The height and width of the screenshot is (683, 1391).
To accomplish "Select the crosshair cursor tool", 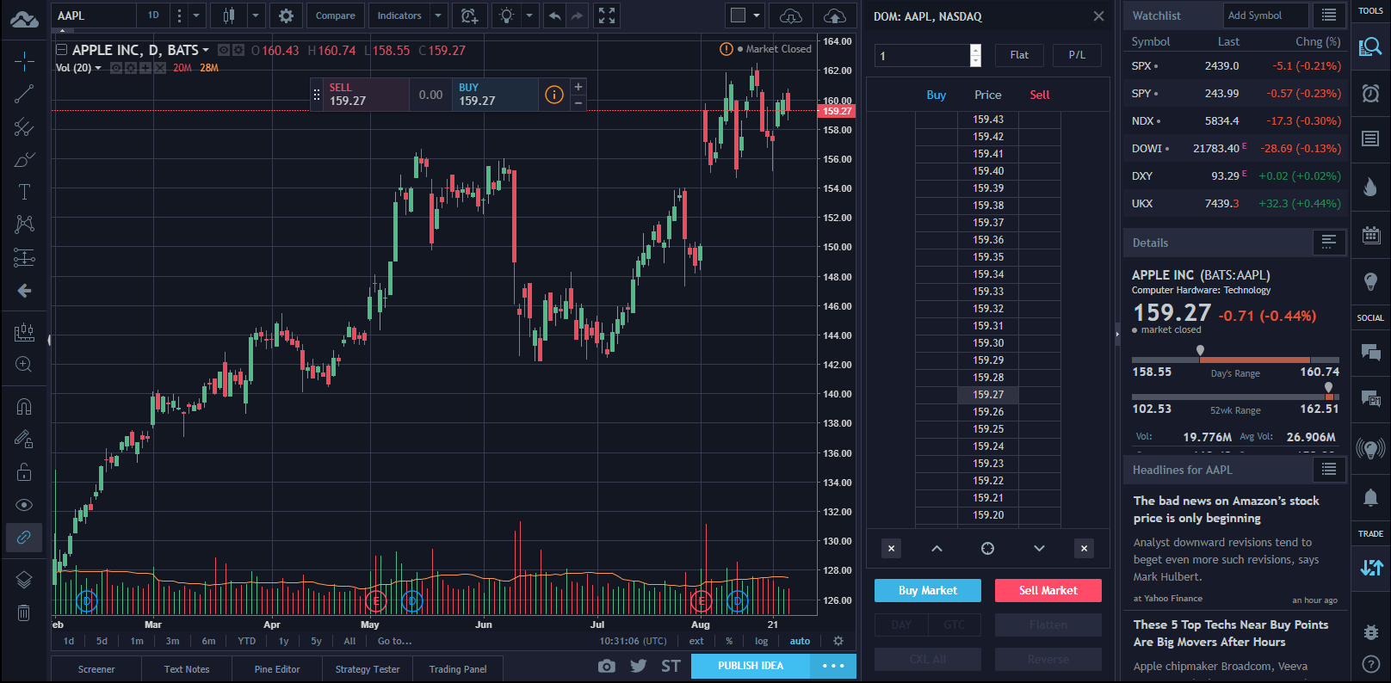I will 24,61.
